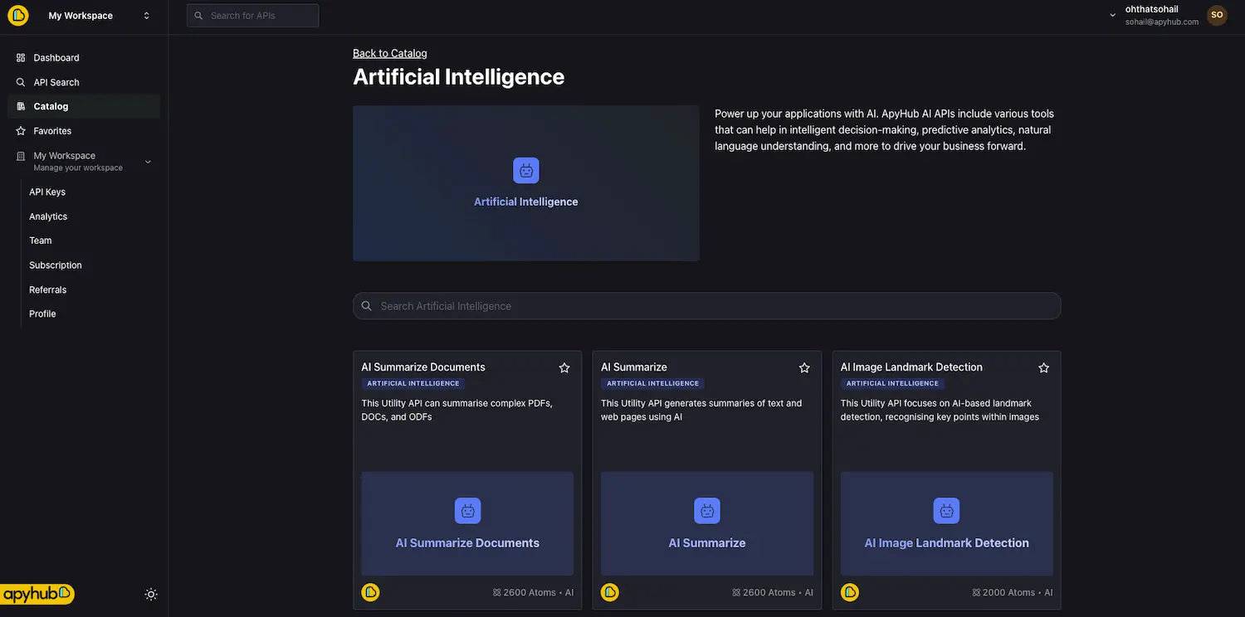The width and height of the screenshot is (1245, 617).
Task: Go Back to Catalog
Action: (x=390, y=53)
